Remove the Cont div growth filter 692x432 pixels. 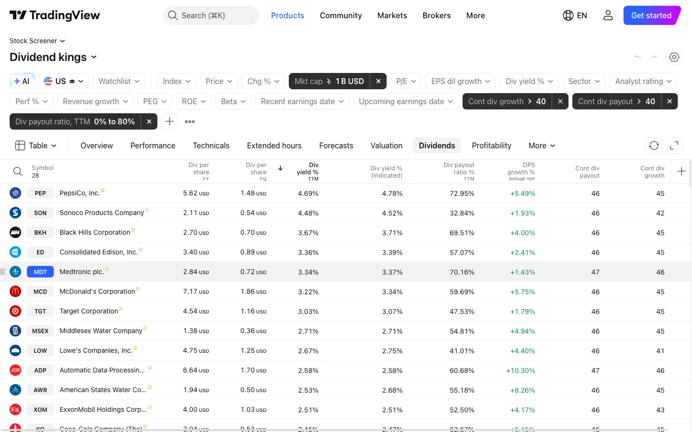(x=560, y=101)
